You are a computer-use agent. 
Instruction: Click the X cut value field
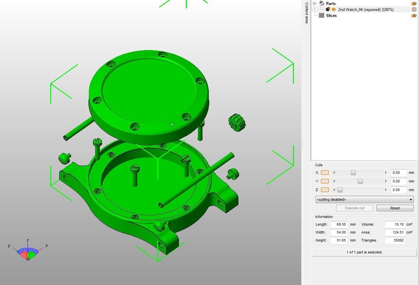(399, 173)
